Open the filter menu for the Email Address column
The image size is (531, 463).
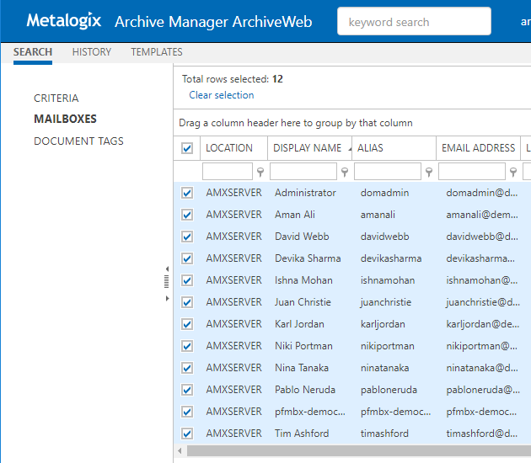pyautogui.click(x=512, y=173)
